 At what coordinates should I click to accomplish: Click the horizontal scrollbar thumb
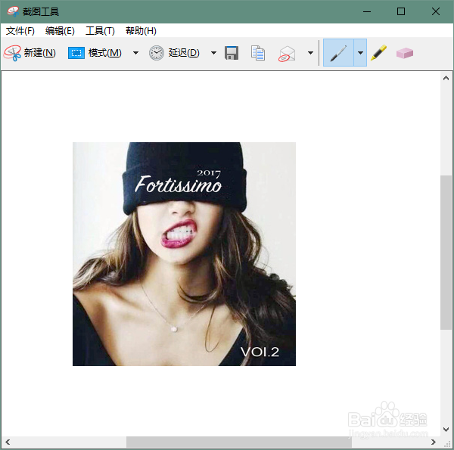click(239, 442)
